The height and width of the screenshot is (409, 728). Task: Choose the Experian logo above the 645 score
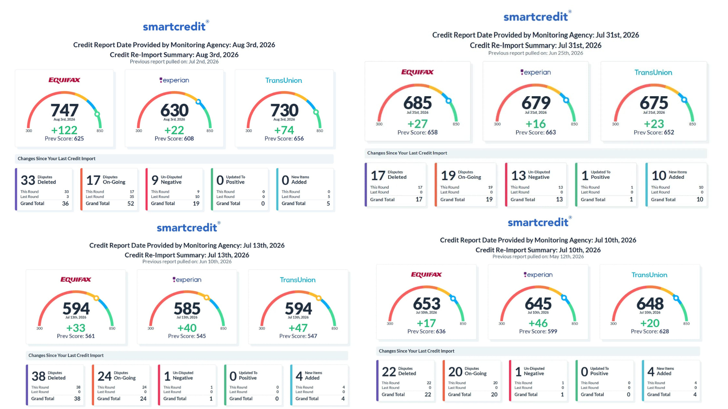538,275
